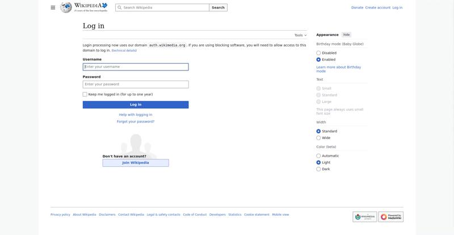Click the Join Wikipedia button

136,163
